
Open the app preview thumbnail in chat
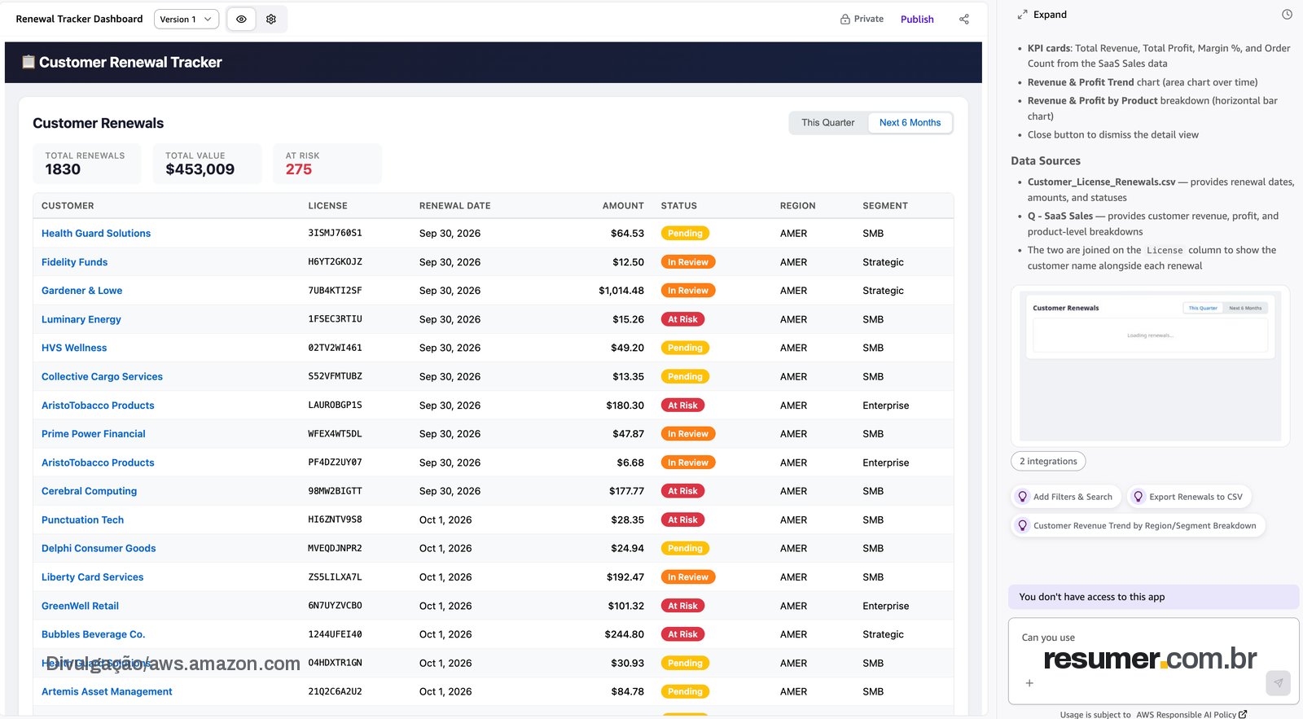tap(1150, 366)
